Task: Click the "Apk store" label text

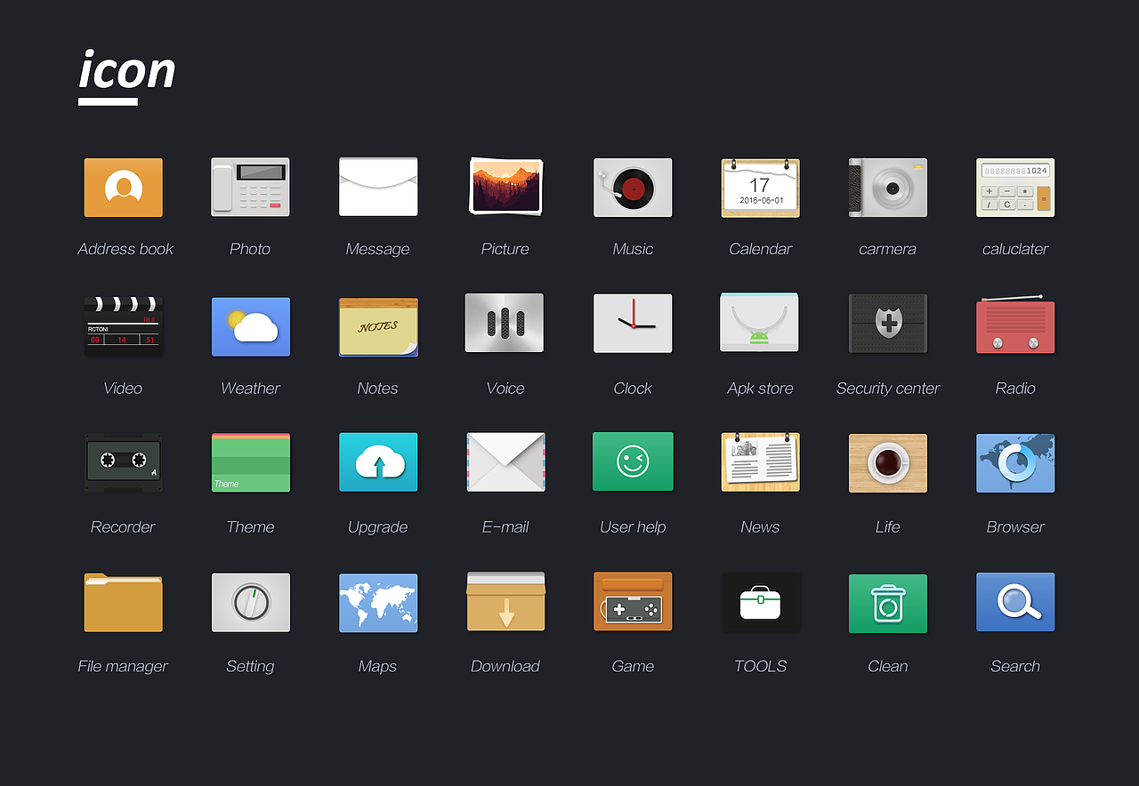Action: tap(760, 389)
